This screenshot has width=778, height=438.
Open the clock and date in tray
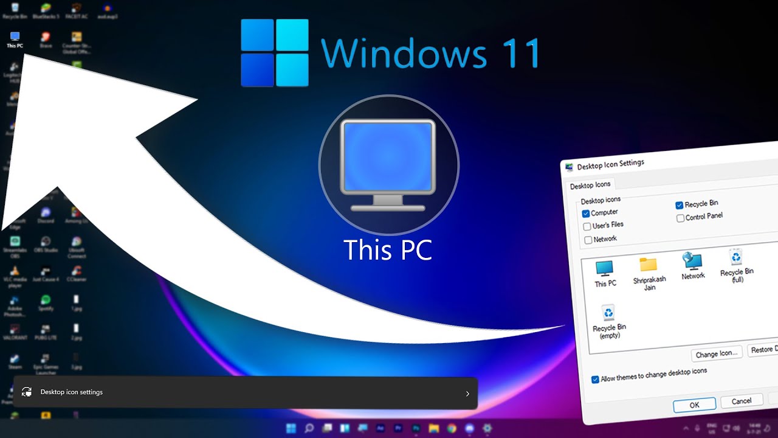(x=754, y=428)
